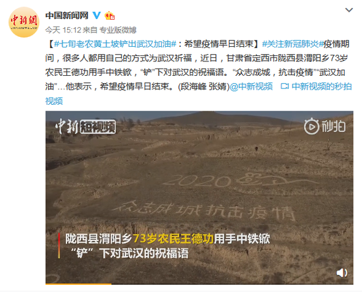
Task: Click the video camera icon before 中新视频的秒拍视频
Action: coord(284,86)
